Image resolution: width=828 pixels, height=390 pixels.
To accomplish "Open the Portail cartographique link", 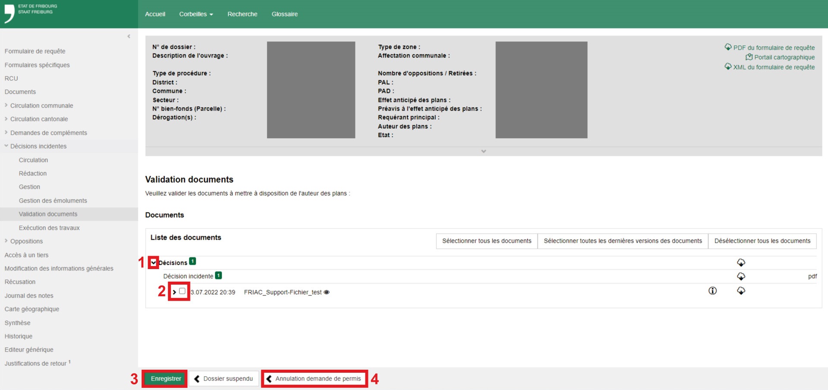I will [x=784, y=57].
